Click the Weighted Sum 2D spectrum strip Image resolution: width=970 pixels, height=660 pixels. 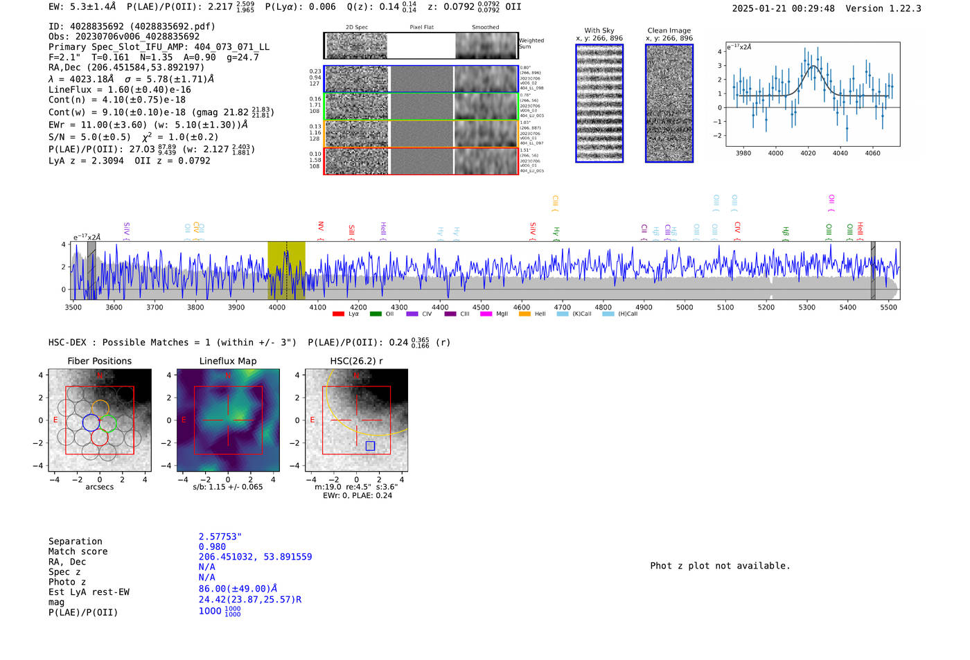point(421,46)
